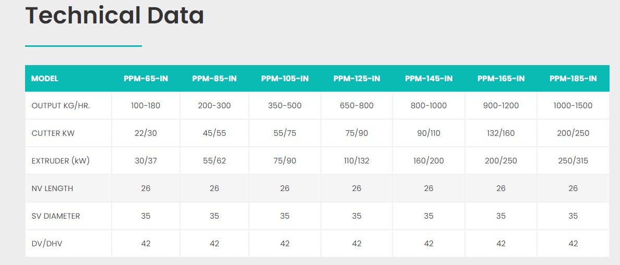Image resolution: width=620 pixels, height=265 pixels.
Task: Select the 110/132 extruder cell
Action: (x=356, y=161)
